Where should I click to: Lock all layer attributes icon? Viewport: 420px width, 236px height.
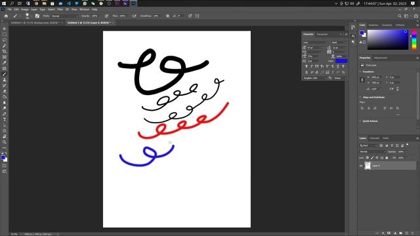(x=387, y=158)
